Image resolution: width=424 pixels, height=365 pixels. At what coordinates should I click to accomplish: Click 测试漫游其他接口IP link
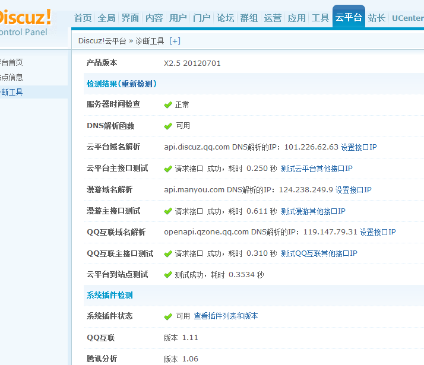[313, 211]
